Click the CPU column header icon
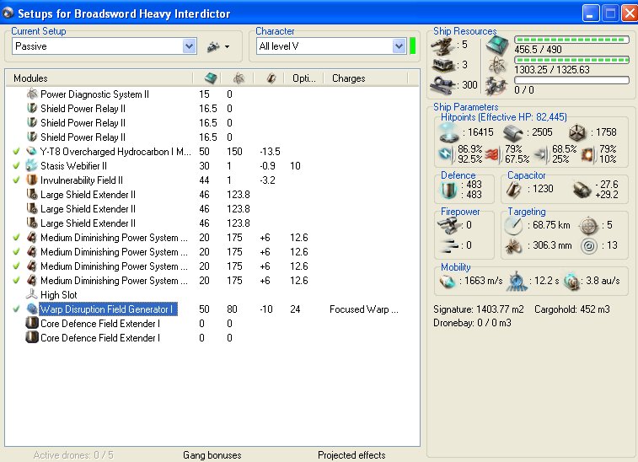638x462 pixels. coord(209,78)
